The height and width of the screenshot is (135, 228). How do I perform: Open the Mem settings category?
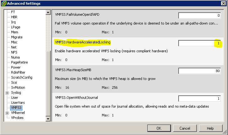click(x=14, y=32)
